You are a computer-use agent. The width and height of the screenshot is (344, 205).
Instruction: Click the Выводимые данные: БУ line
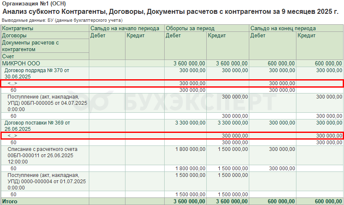coord(62,20)
